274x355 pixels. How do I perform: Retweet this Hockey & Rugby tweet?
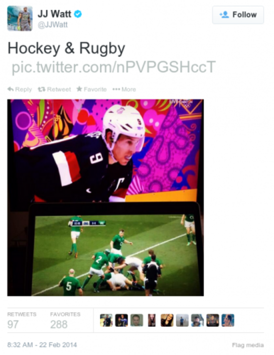point(54,89)
